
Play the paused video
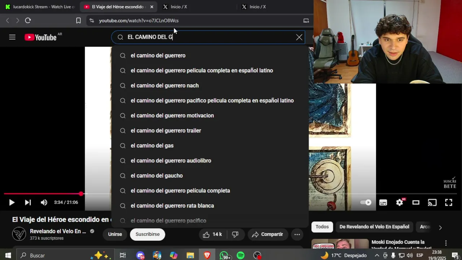[x=12, y=203]
